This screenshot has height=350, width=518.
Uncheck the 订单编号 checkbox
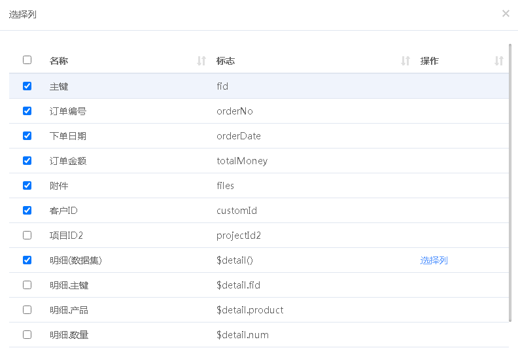[x=27, y=111]
